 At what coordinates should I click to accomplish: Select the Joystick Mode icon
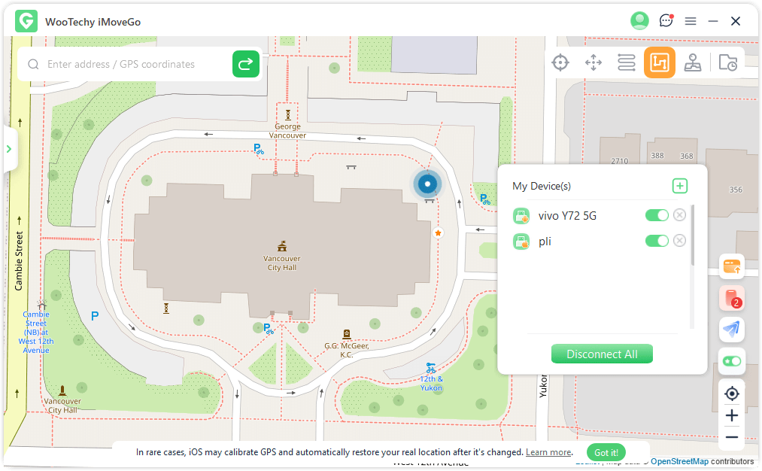(693, 62)
